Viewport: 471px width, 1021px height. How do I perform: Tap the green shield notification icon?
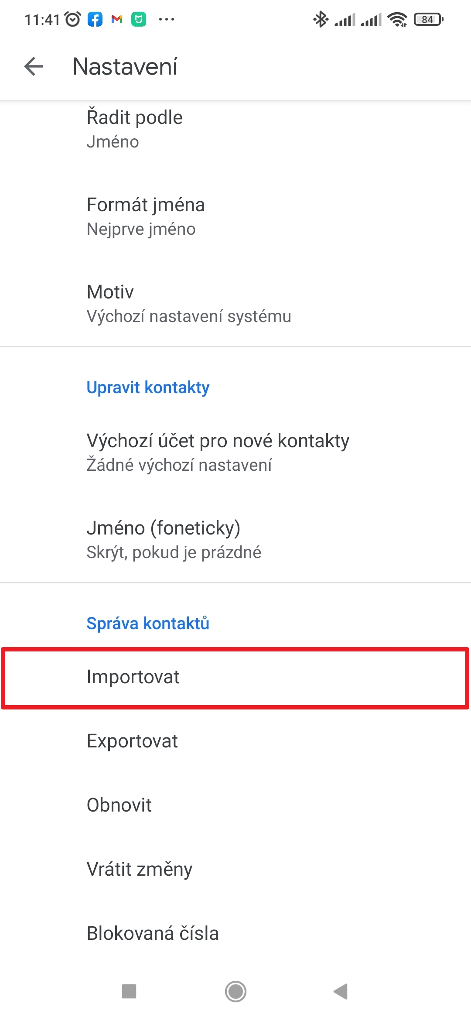click(x=139, y=19)
